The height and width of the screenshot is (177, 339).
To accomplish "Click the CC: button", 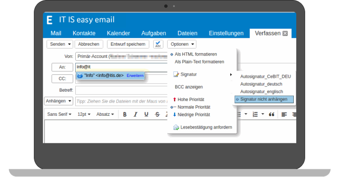I will [62, 79].
